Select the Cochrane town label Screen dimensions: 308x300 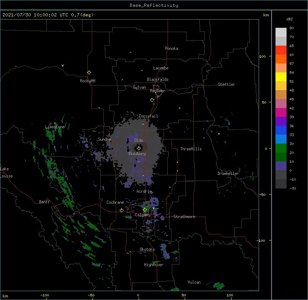(x=115, y=202)
